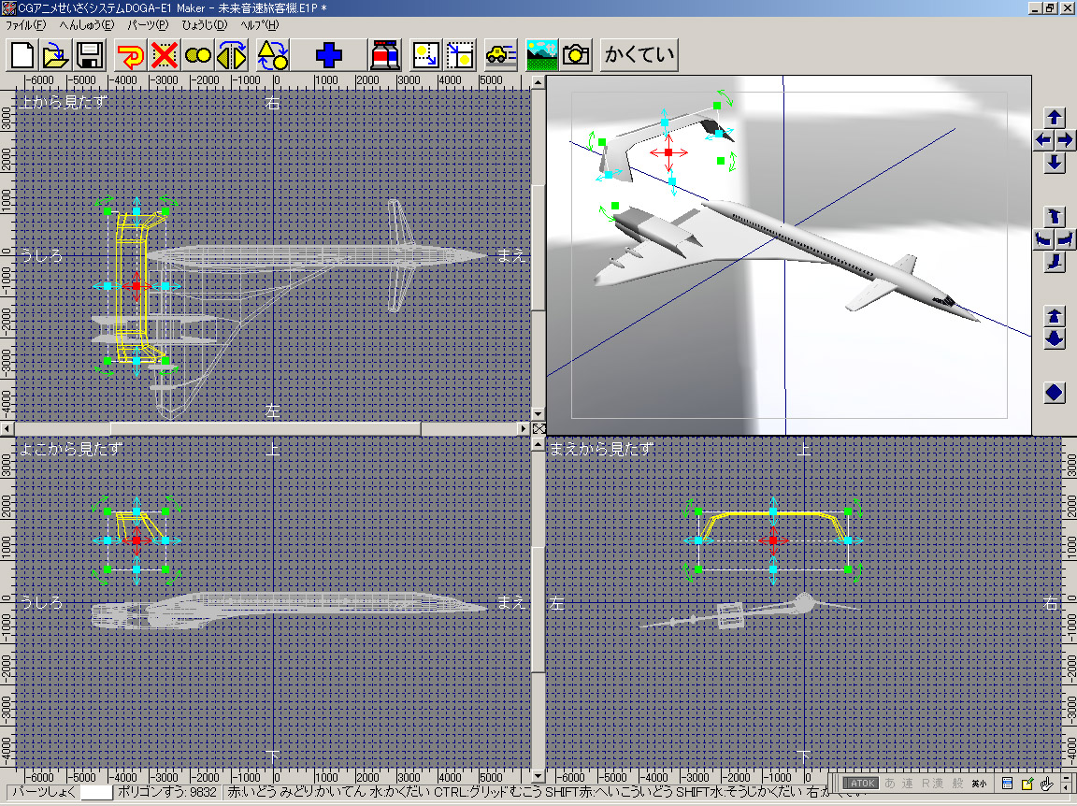Click the yellow car motion icon
The image size is (1077, 806).
pos(501,55)
